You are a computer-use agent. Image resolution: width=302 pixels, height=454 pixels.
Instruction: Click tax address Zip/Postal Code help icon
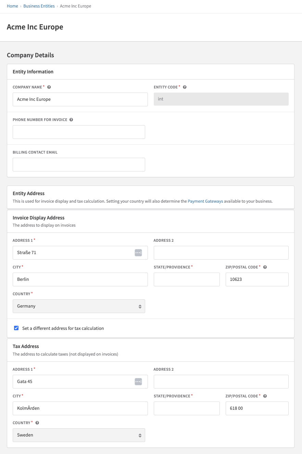265,396
